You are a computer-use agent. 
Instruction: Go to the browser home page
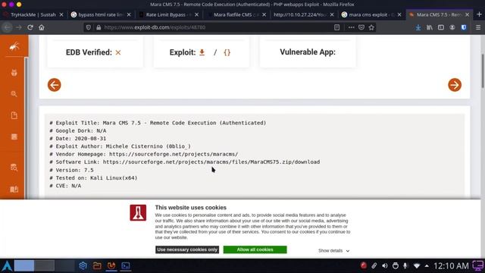(x=42, y=27)
